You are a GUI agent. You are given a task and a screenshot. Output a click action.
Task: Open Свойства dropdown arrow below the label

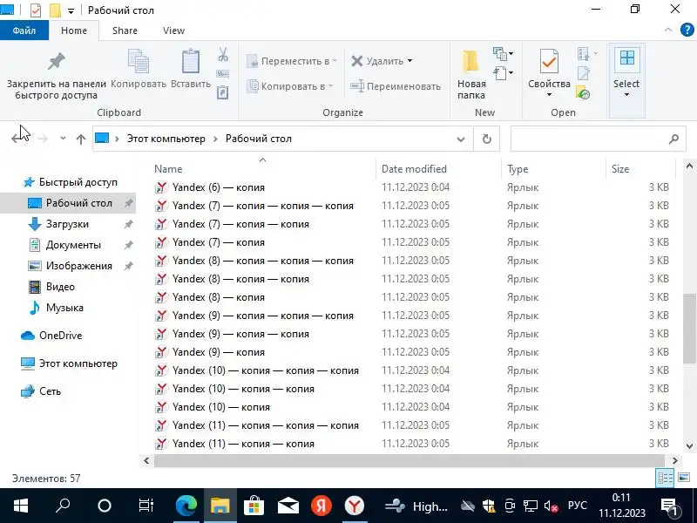pyautogui.click(x=549, y=95)
